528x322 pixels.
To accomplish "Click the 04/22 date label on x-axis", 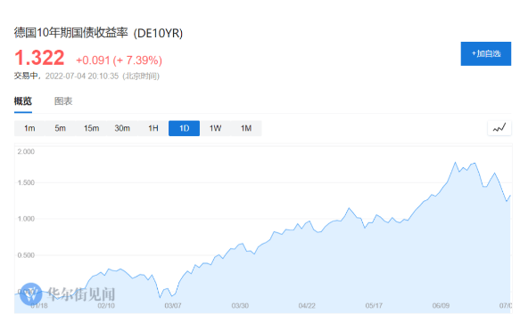I will [307, 306].
